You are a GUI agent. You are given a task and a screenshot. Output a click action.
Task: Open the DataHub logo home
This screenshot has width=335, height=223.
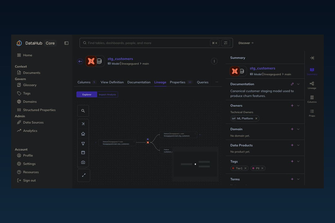[19, 43]
